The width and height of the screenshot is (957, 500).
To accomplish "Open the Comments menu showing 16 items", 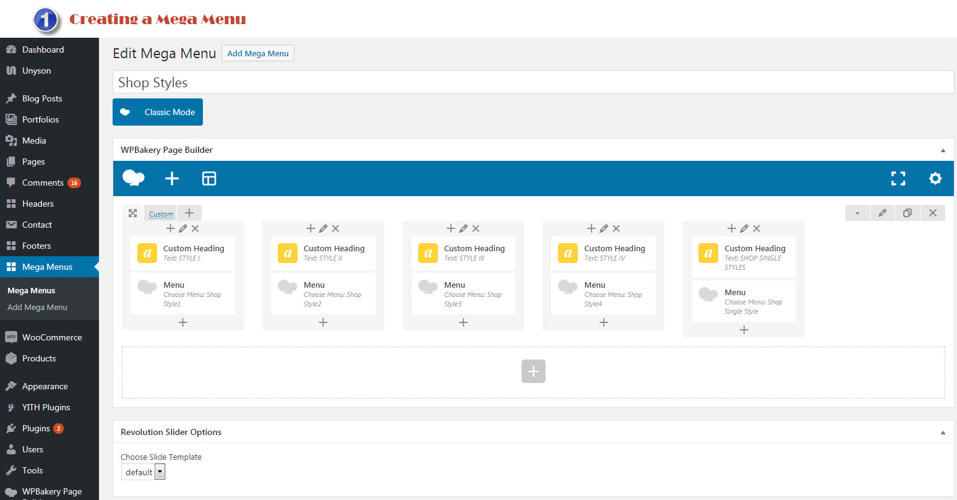I will pyautogui.click(x=45, y=183).
